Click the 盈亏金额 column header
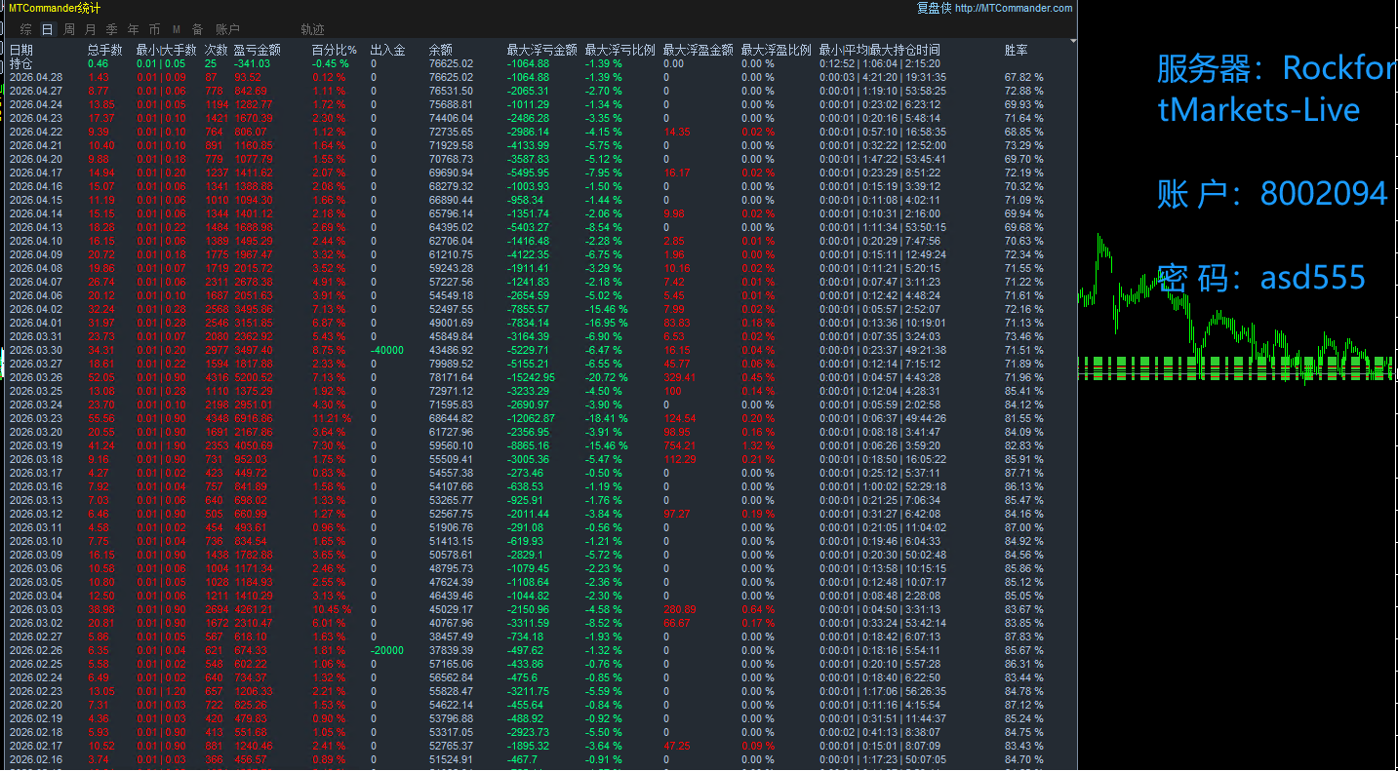Screen dimensions: 1398x771 (x=258, y=50)
